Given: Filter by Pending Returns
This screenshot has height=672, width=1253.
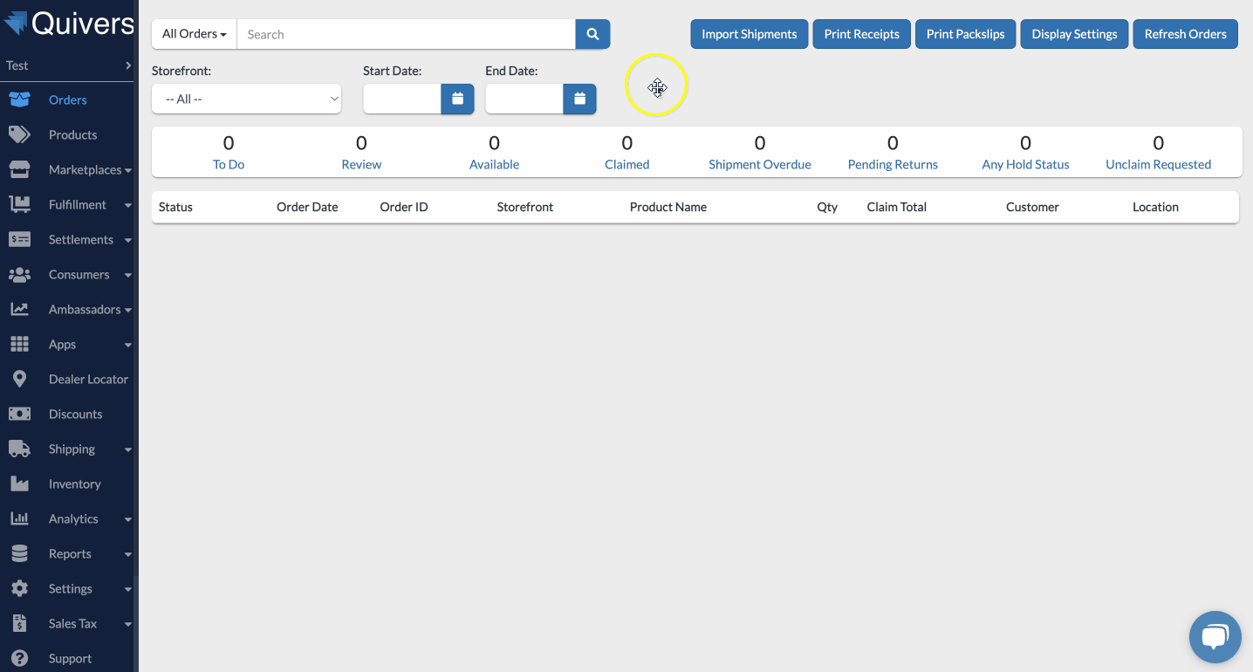Looking at the screenshot, I should tap(893, 164).
